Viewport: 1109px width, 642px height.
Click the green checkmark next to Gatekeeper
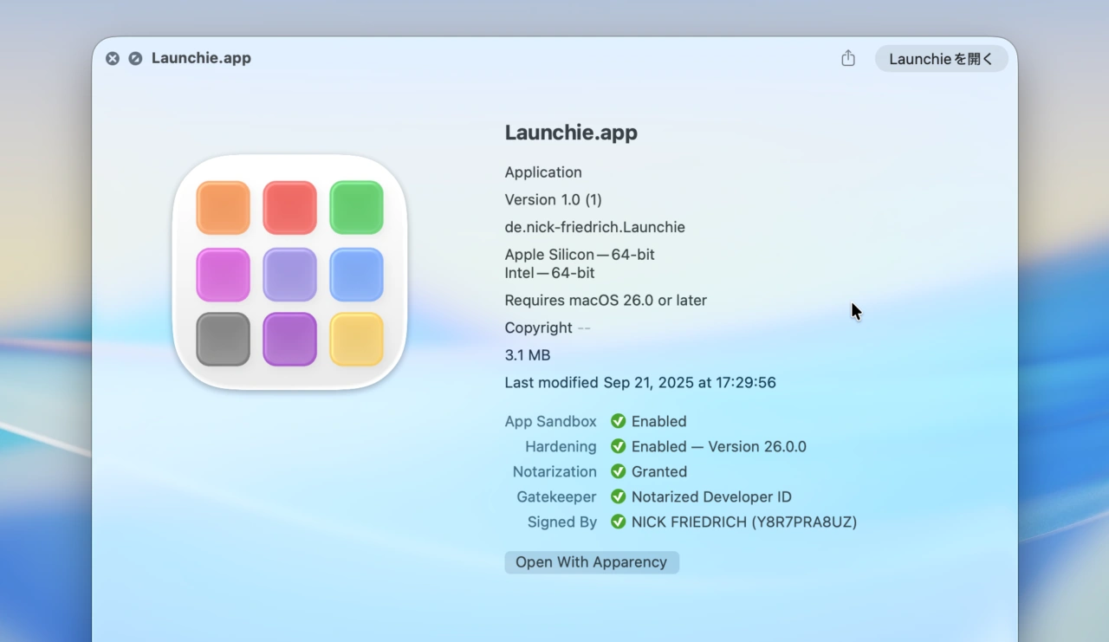pos(618,496)
